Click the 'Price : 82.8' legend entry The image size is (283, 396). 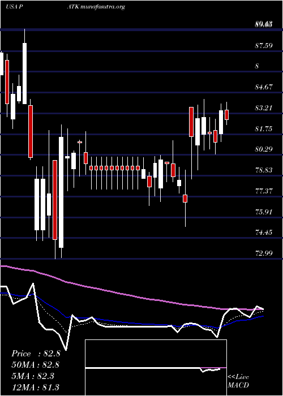pos(36,354)
